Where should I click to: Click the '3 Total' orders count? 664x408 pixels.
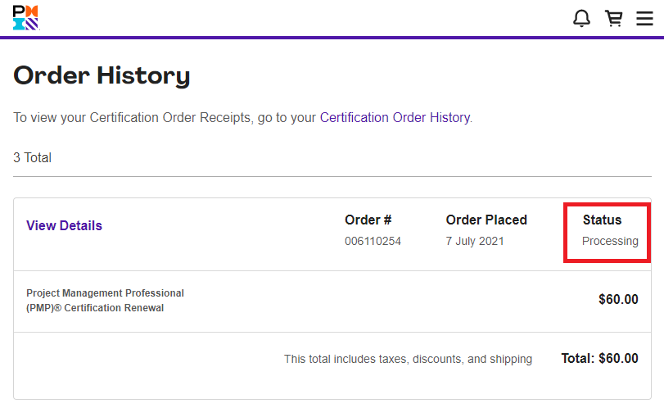tap(32, 157)
